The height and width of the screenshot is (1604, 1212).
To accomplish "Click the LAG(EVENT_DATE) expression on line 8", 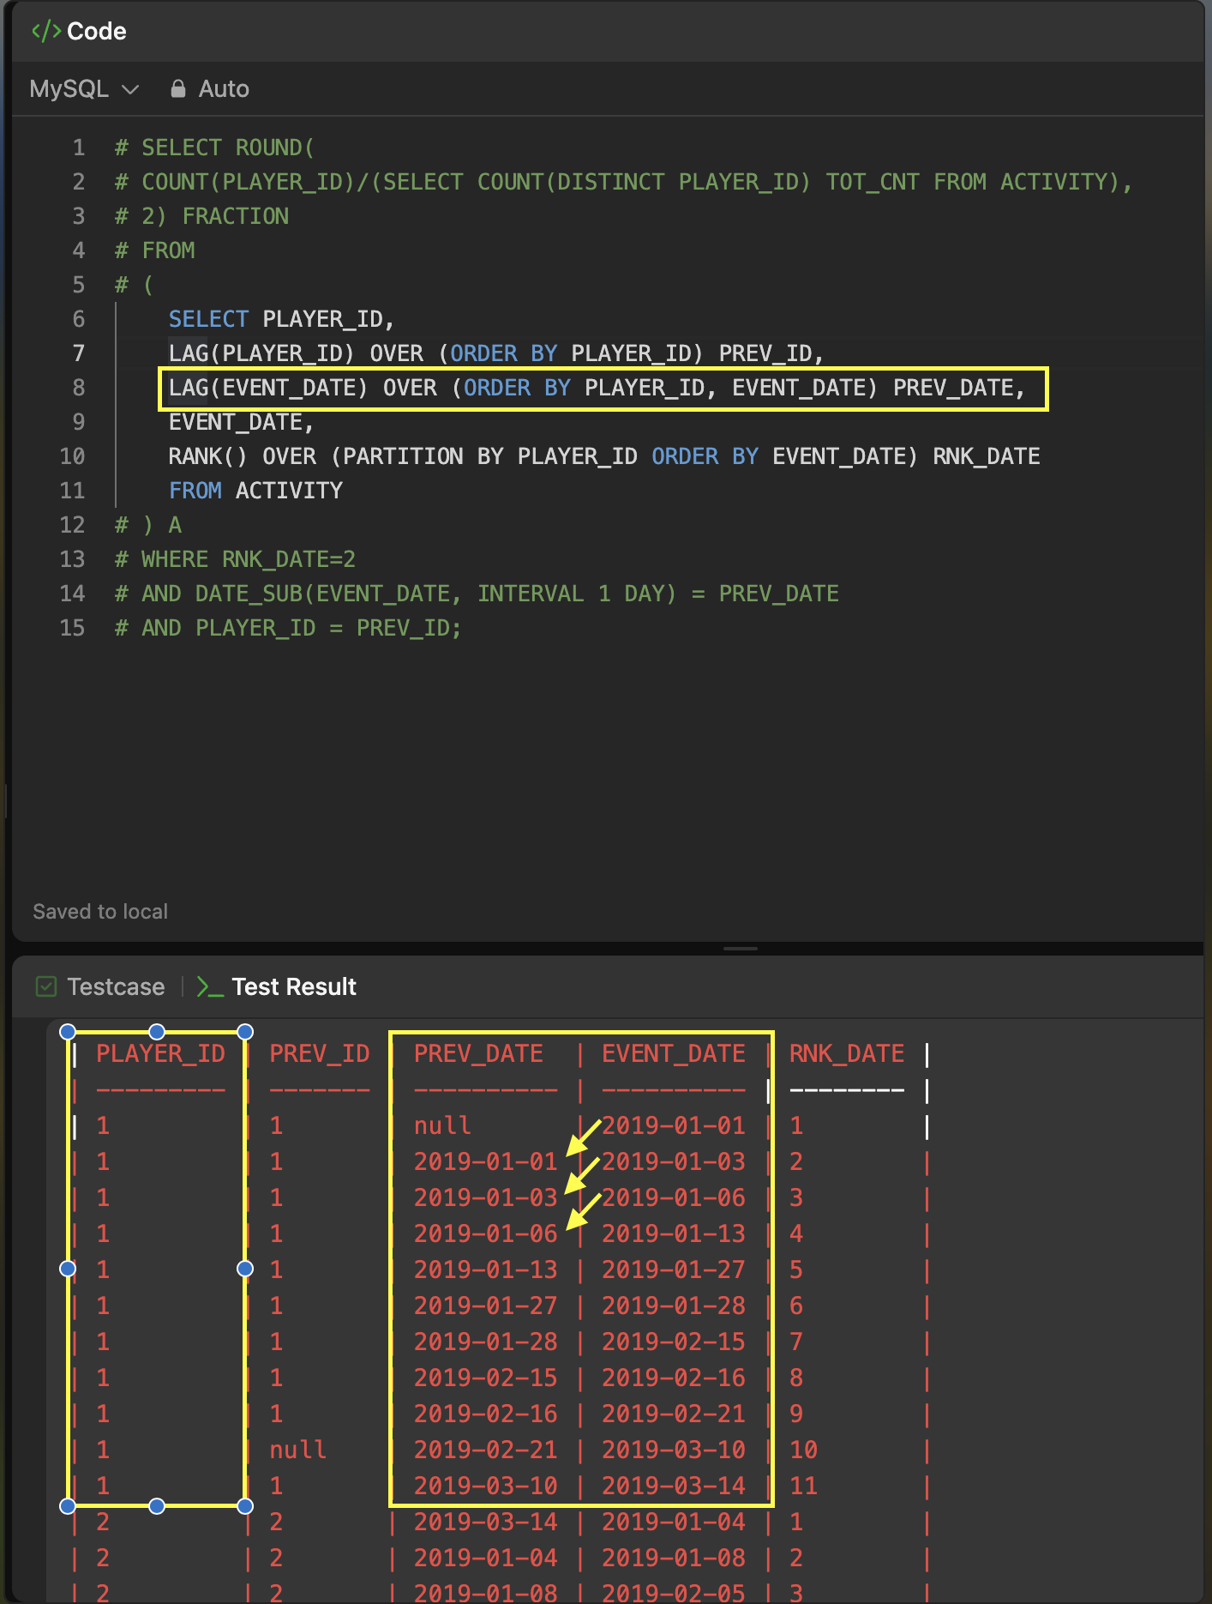I will [268, 388].
